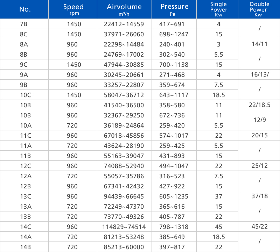The image size is (280, 252).
Task: Select the 14B model row label
Action: pos(25,247)
